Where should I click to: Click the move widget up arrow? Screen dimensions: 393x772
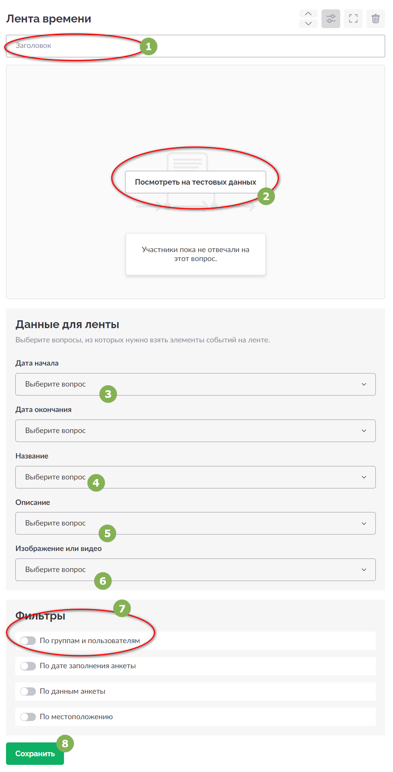pos(308,13)
